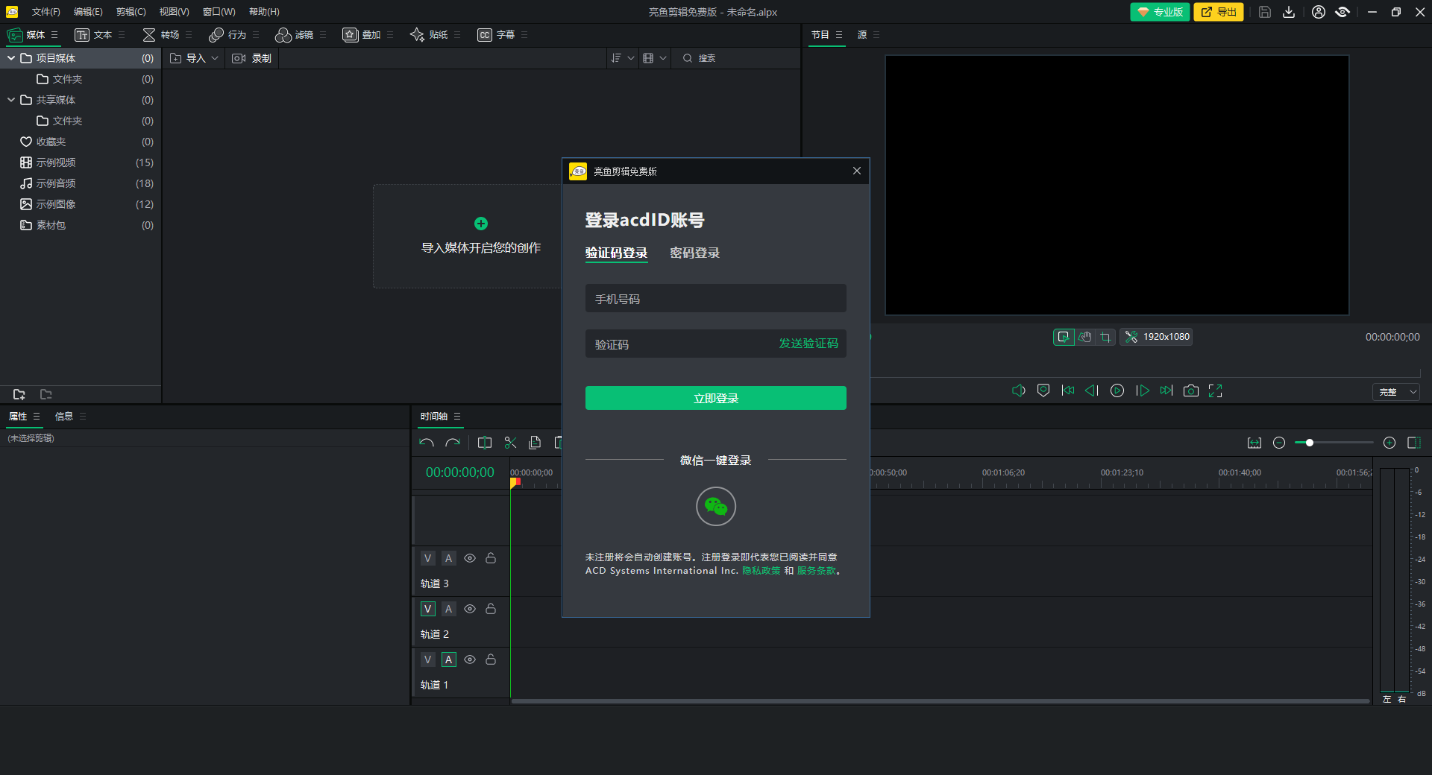The height and width of the screenshot is (775, 1432).
Task: Toggle visibility eye on track 3 (轨道 3)
Action: tap(470, 558)
